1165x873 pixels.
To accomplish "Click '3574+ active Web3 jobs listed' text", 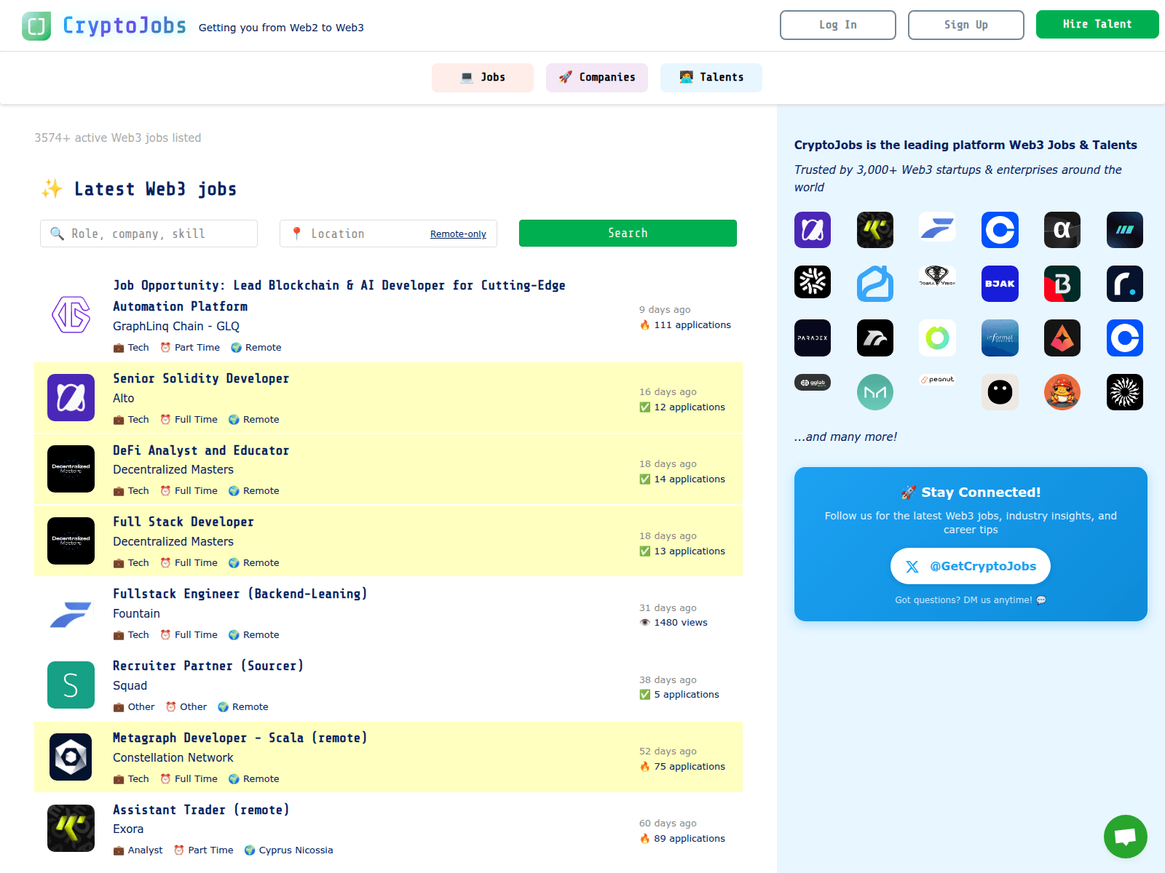I will pos(118,137).
